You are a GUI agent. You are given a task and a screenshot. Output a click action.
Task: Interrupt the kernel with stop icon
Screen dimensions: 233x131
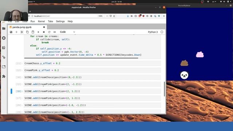click(x=44, y=32)
